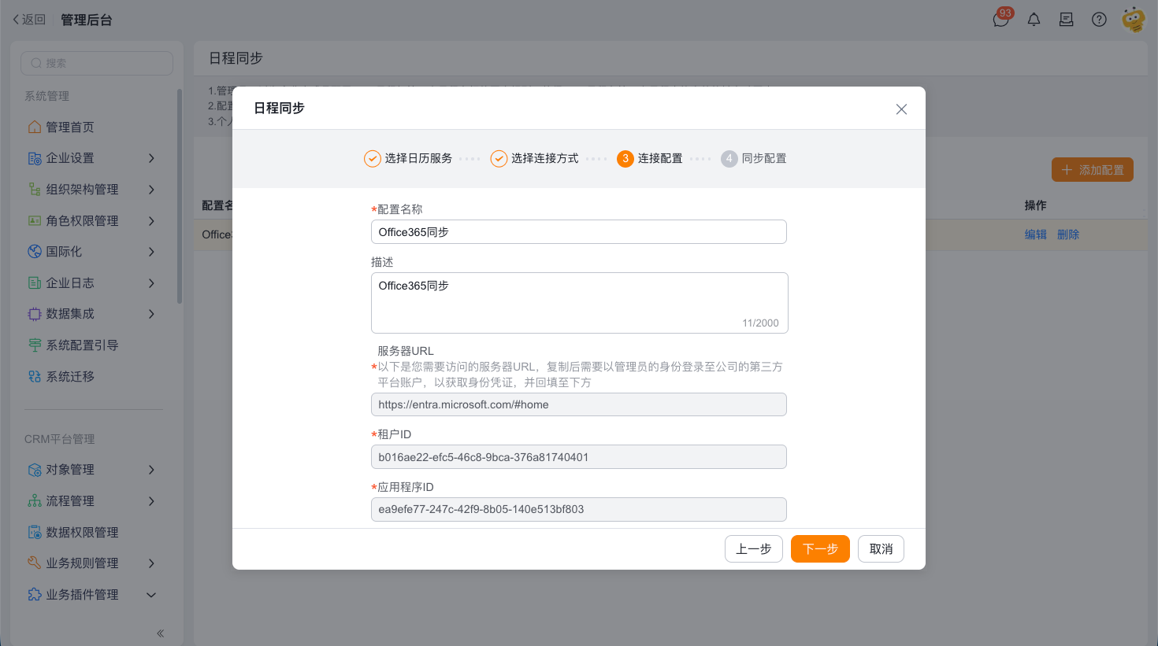The width and height of the screenshot is (1158, 646).
Task: Click the 业务插件管理 icon
Action: tap(34, 594)
